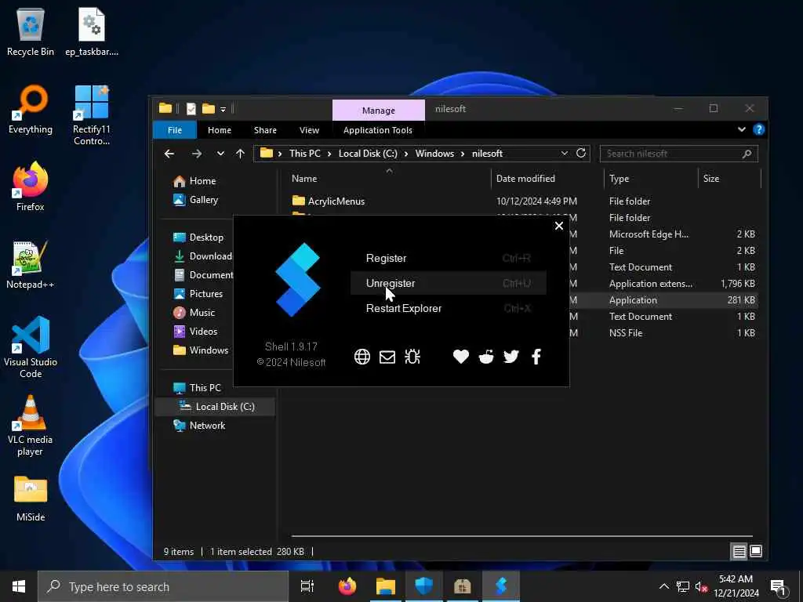Open Pictures in the navigation pane
Screen dimensions: 803x602
pos(206,294)
